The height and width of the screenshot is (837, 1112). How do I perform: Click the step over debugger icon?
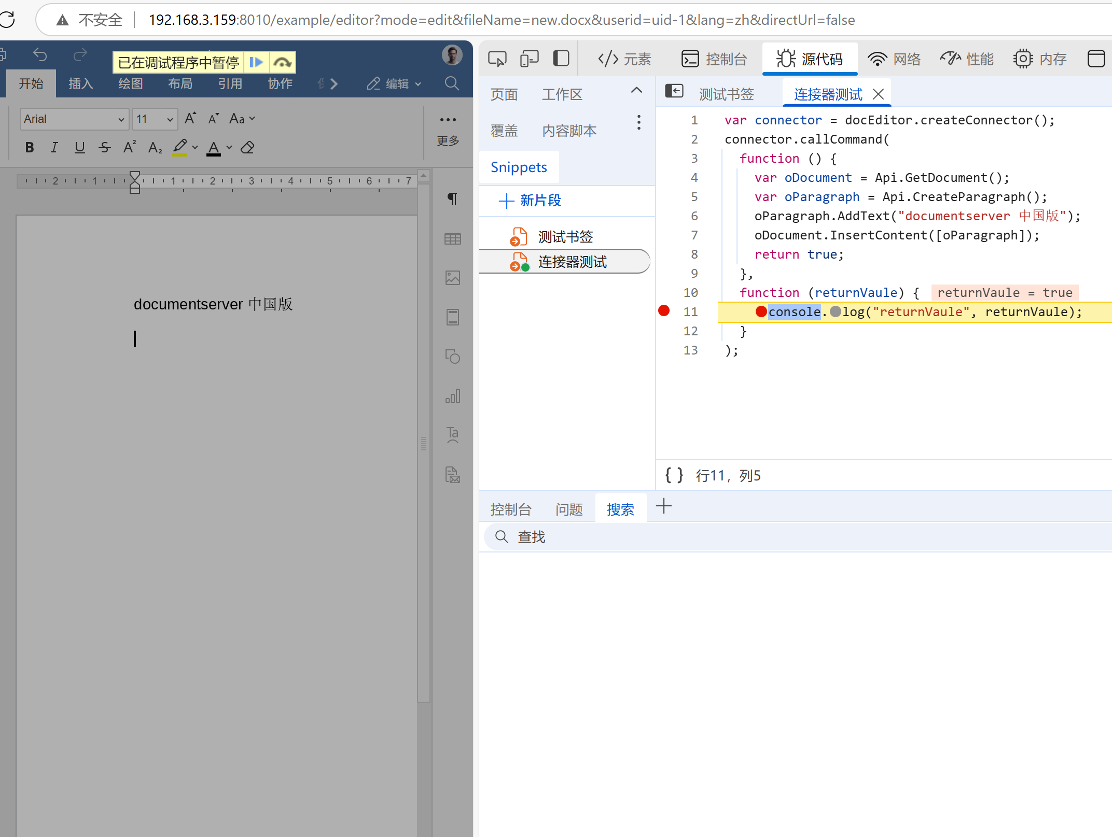pyautogui.click(x=282, y=63)
